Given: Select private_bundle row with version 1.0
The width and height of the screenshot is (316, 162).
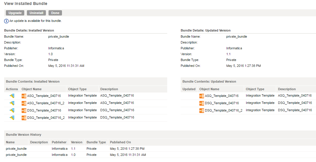Looking at the screenshot, I should click(x=160, y=155).
